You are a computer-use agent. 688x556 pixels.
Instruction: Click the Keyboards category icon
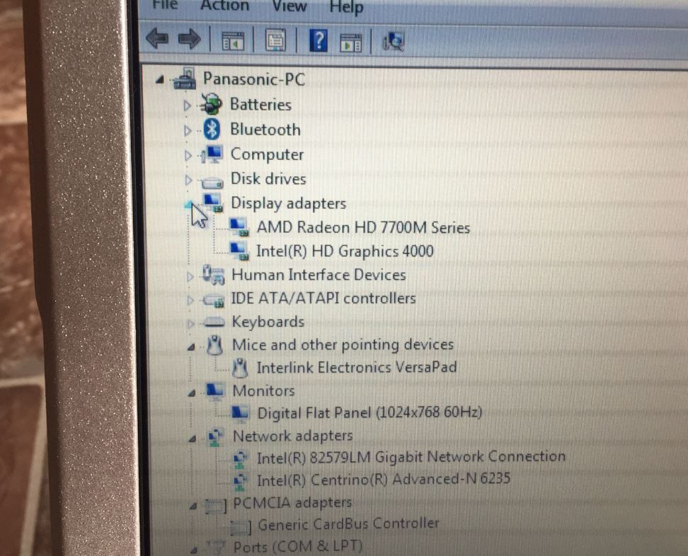214,323
